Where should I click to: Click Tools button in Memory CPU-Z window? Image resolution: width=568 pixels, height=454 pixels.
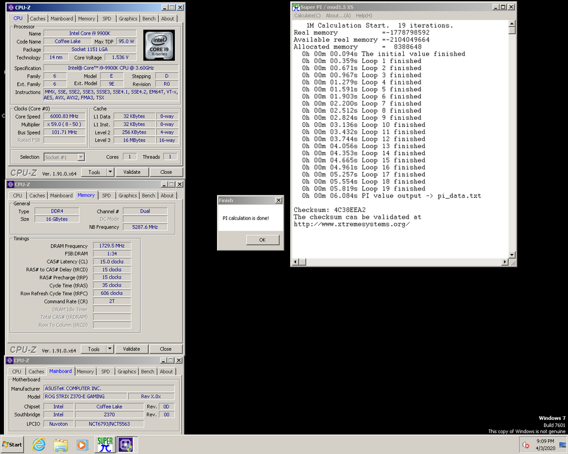94,349
